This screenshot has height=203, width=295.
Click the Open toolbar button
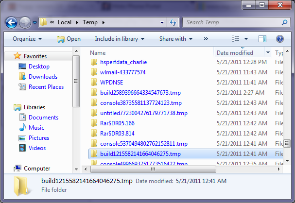point(69,39)
